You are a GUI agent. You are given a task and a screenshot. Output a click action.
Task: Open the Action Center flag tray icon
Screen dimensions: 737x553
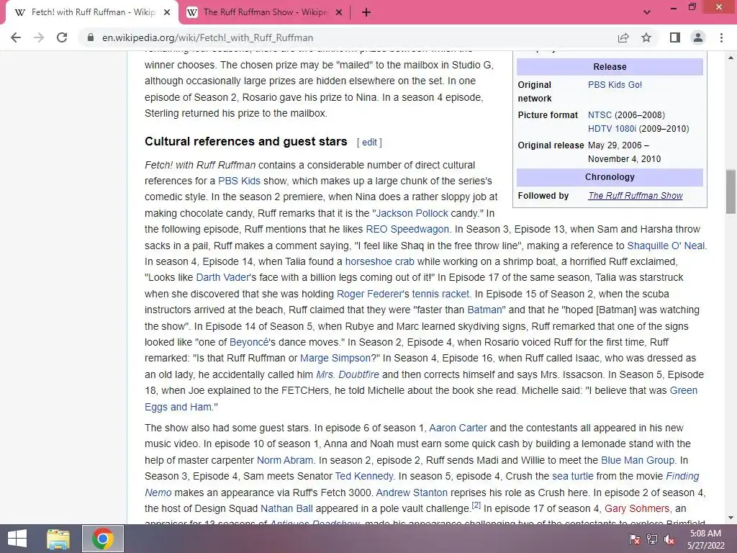tap(635, 539)
